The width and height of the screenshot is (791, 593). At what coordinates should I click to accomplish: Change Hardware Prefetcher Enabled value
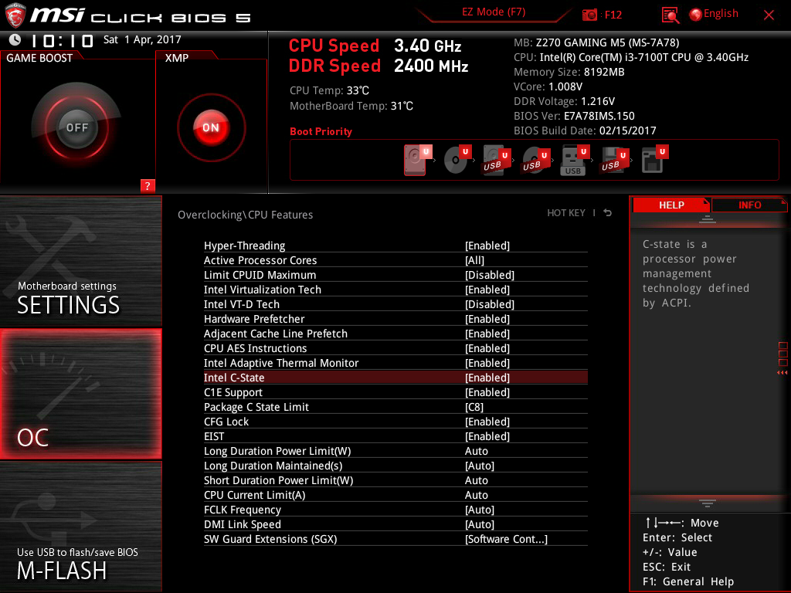coord(487,319)
